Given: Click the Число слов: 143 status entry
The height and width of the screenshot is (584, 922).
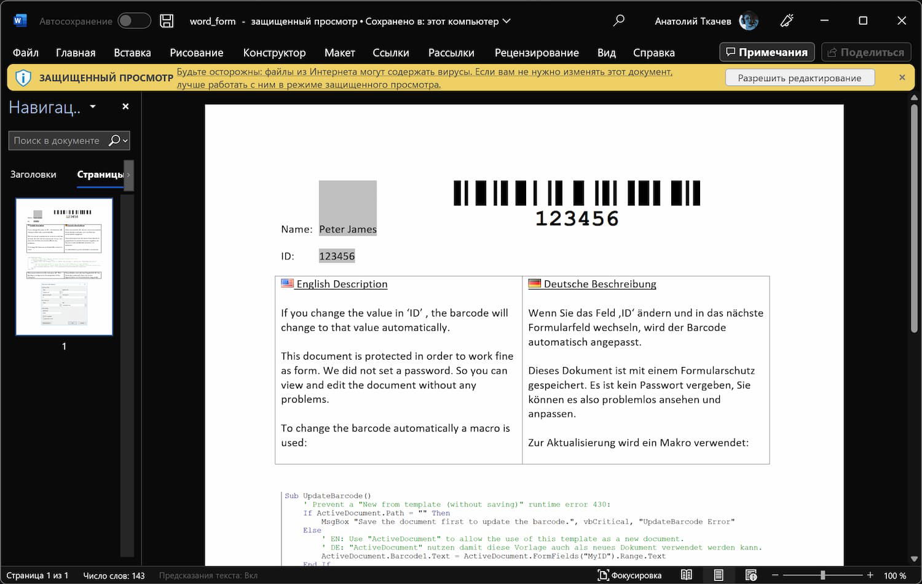Looking at the screenshot, I should point(114,575).
